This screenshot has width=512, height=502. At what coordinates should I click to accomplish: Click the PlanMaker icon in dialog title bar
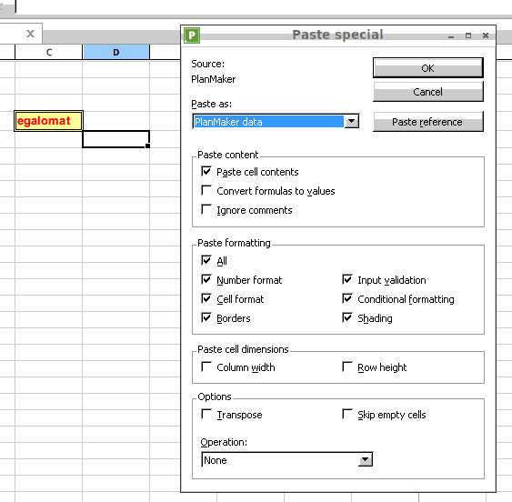click(x=192, y=35)
